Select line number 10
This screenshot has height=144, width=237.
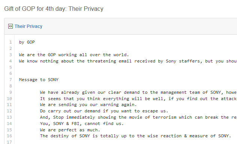tap(9, 99)
